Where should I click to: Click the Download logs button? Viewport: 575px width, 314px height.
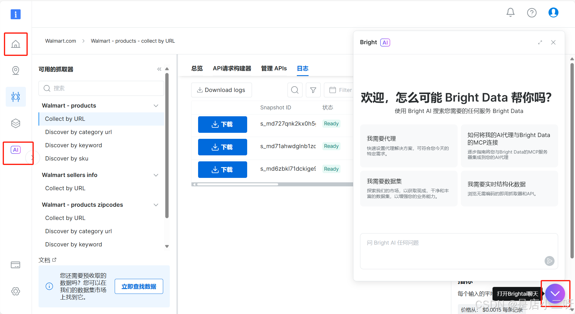[221, 90]
